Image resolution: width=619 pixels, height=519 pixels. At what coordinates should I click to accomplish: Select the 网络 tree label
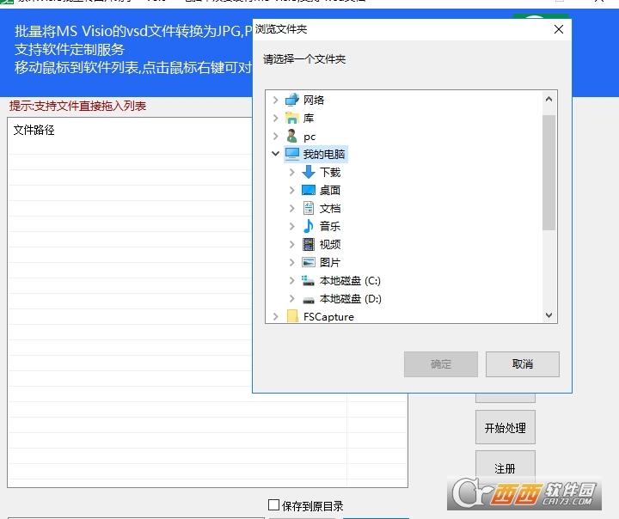point(314,101)
